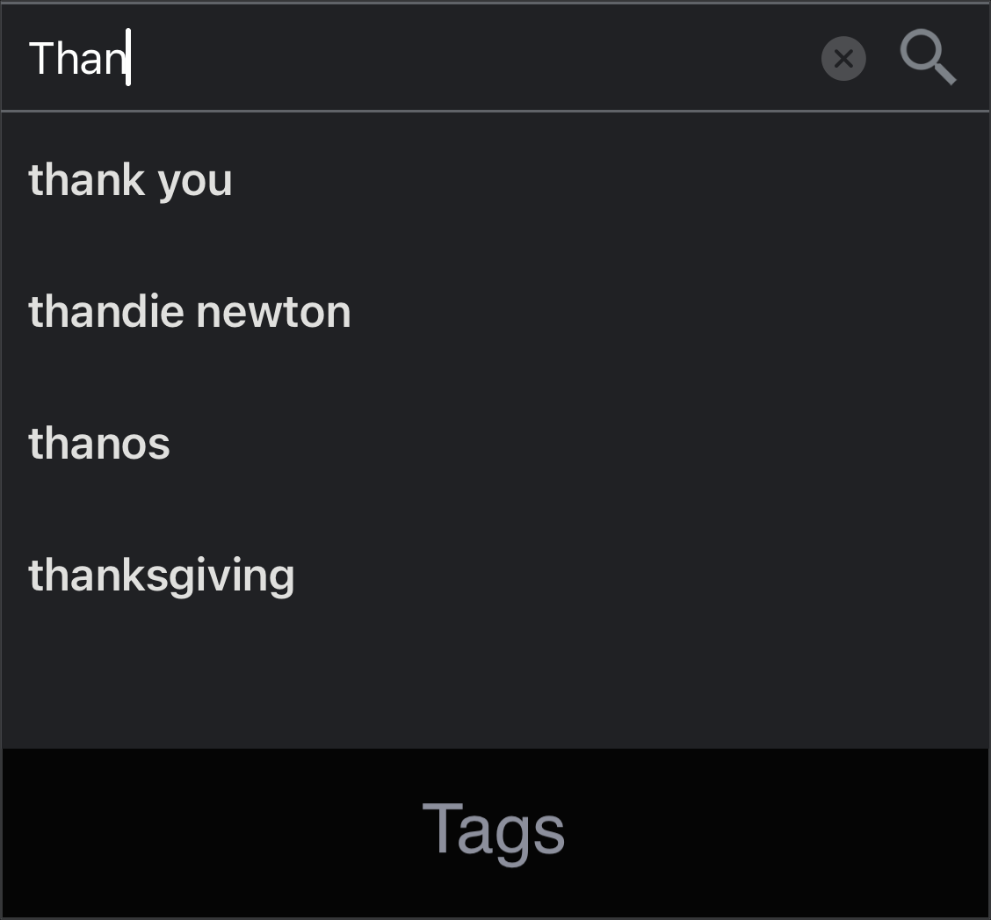Erase the typed query using the gray X
The height and width of the screenshot is (920, 991).
(843, 59)
